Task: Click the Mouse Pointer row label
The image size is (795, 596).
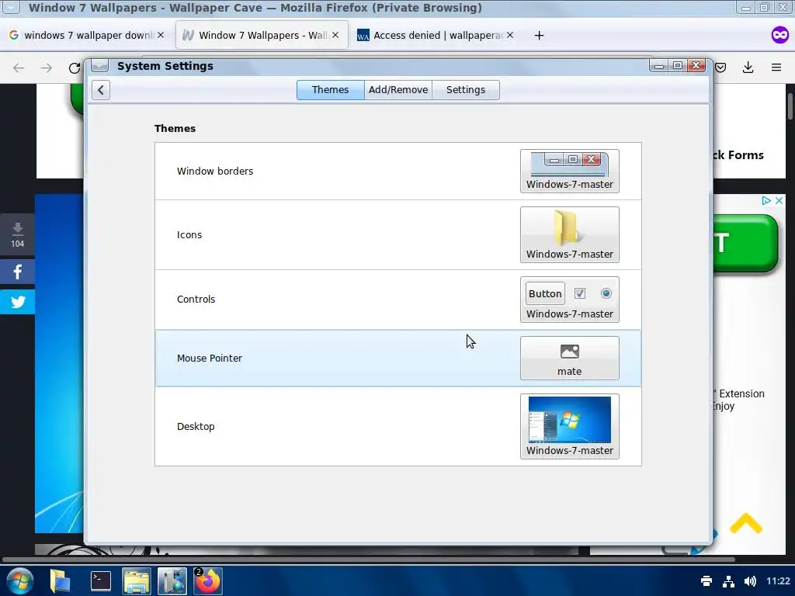Action: (x=210, y=359)
